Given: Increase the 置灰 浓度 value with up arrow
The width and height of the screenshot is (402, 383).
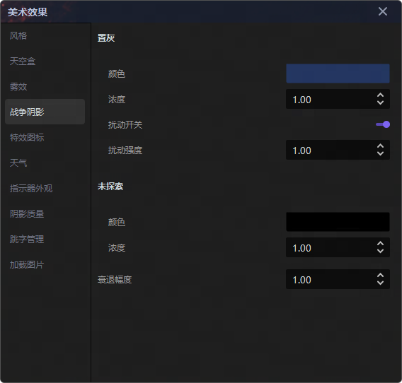Looking at the screenshot, I should point(380,95).
